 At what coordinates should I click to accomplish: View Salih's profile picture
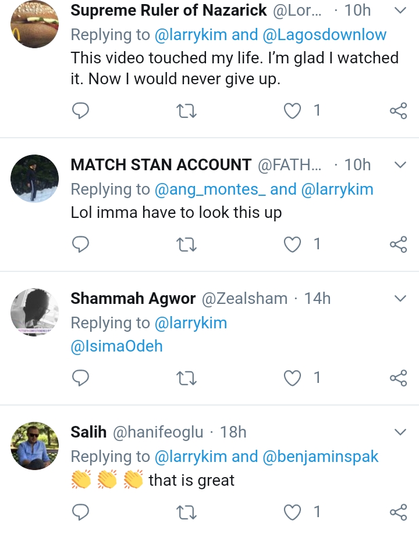(35, 446)
